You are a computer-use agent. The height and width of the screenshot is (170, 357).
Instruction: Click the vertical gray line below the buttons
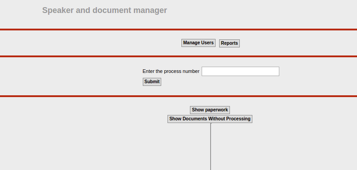[211, 146]
